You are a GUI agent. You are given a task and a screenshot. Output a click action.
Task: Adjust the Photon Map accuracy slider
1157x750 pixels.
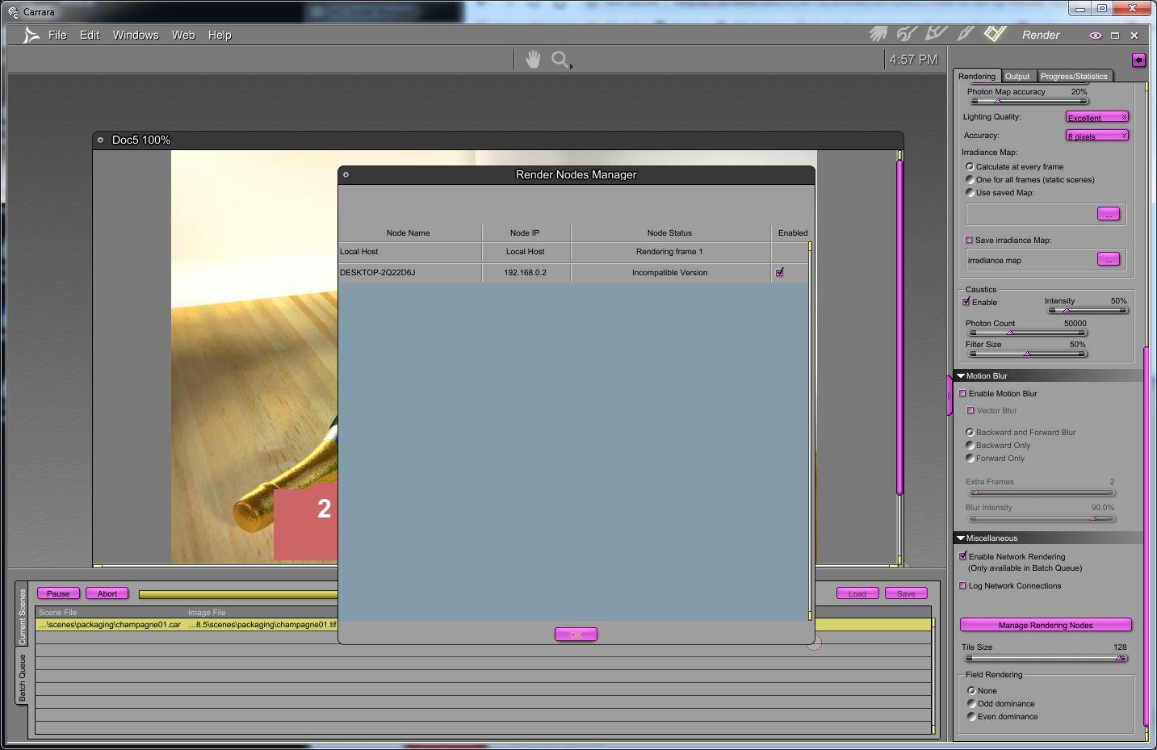(x=1029, y=101)
